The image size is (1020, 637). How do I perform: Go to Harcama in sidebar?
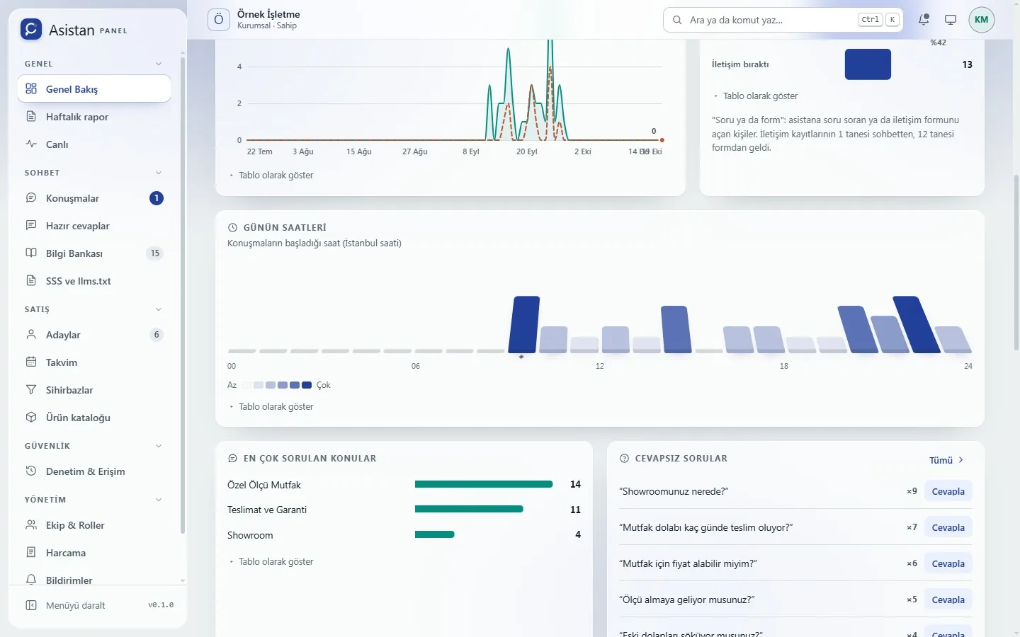(94, 552)
